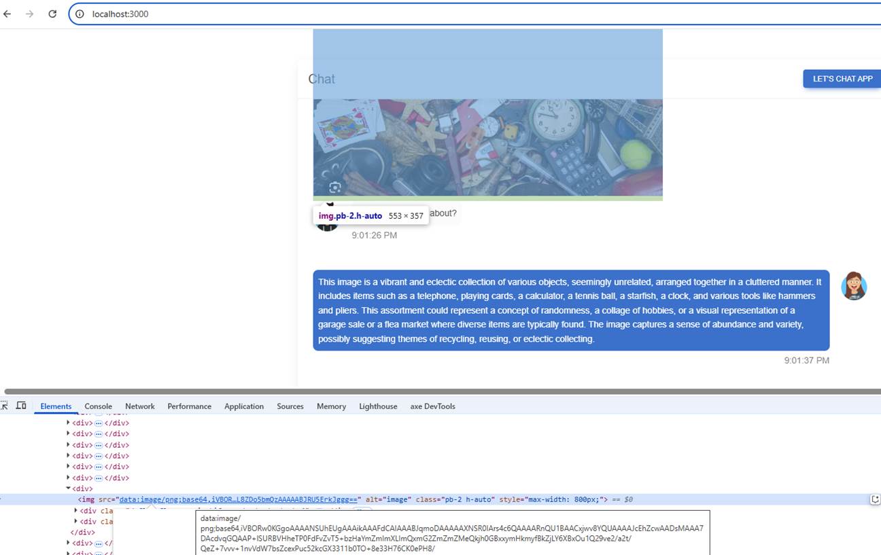Open the Sources tab
The width and height of the screenshot is (881, 555).
point(290,406)
